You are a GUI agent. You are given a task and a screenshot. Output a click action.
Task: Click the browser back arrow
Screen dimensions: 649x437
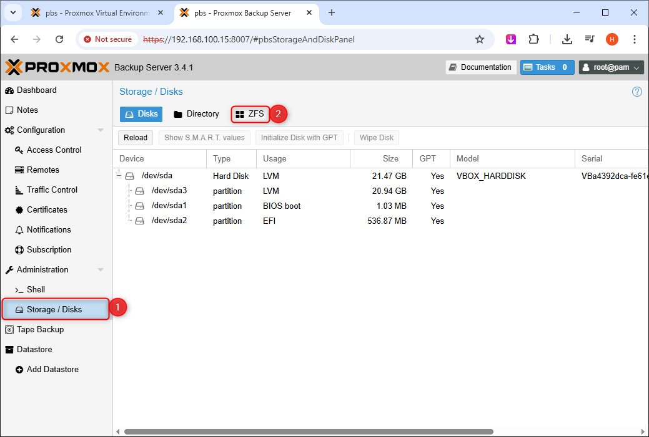(14, 39)
